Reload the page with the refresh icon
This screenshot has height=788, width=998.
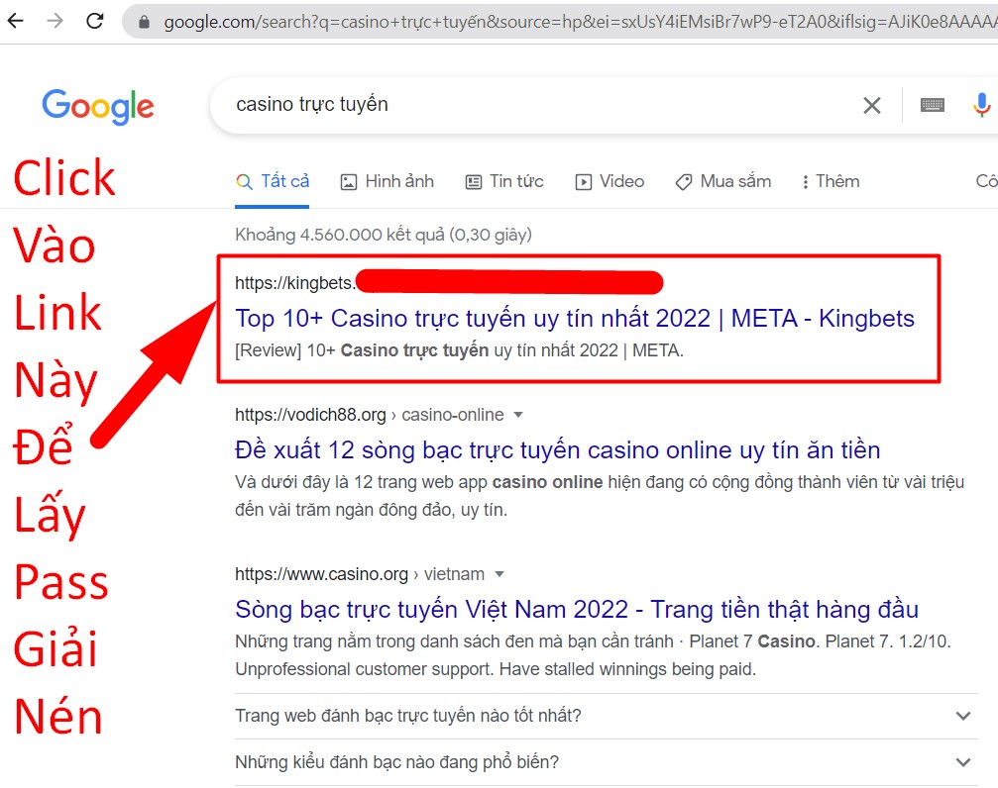click(x=95, y=21)
